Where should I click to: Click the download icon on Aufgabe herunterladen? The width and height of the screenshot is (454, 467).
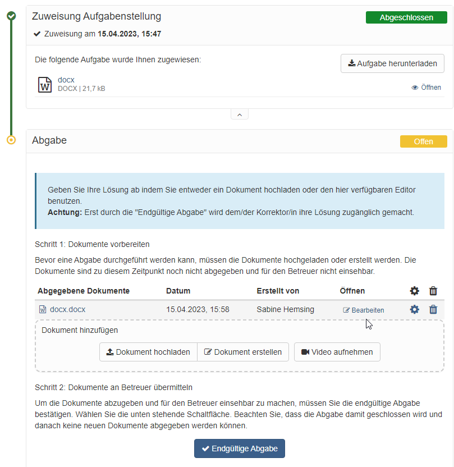(351, 63)
